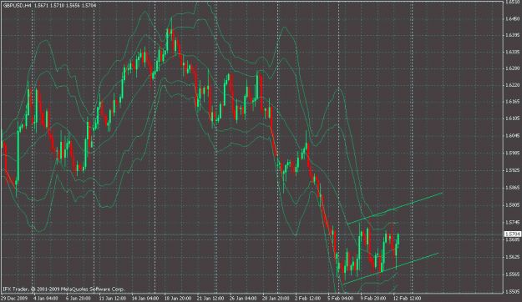
Task: Click the 1.6280 price axis label
Action: [513, 68]
